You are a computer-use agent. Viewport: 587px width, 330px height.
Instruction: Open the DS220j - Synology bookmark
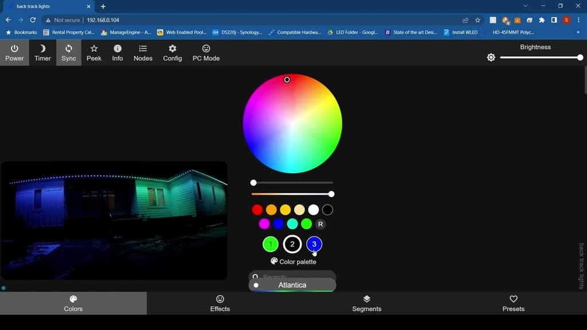tap(237, 33)
